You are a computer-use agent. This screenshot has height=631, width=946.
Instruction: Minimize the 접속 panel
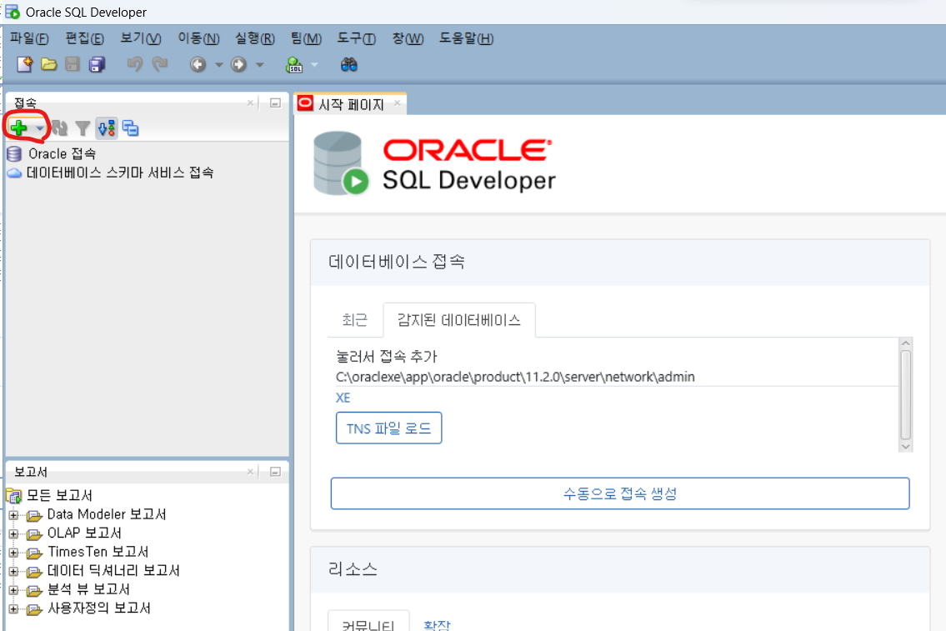point(275,103)
